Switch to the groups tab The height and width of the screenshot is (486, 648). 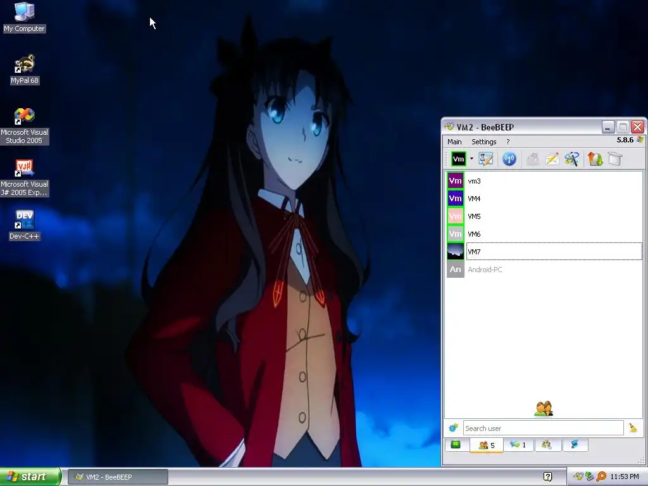click(x=547, y=445)
